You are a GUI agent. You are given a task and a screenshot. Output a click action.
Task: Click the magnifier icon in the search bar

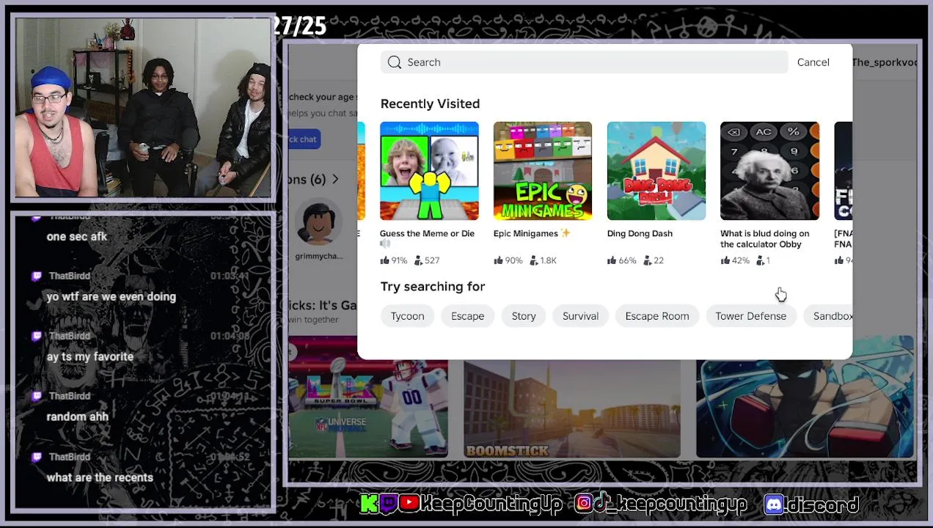pos(395,62)
